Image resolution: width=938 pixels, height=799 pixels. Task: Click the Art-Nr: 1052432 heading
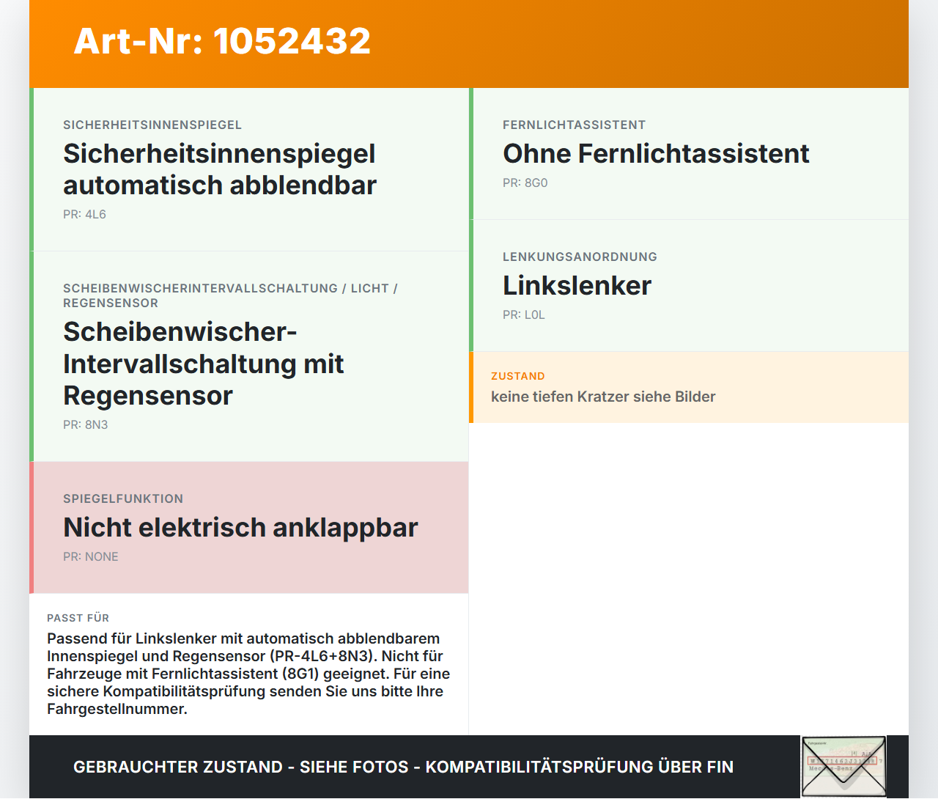pos(222,41)
